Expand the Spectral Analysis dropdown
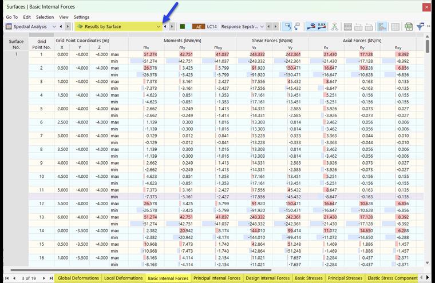 [54, 27]
